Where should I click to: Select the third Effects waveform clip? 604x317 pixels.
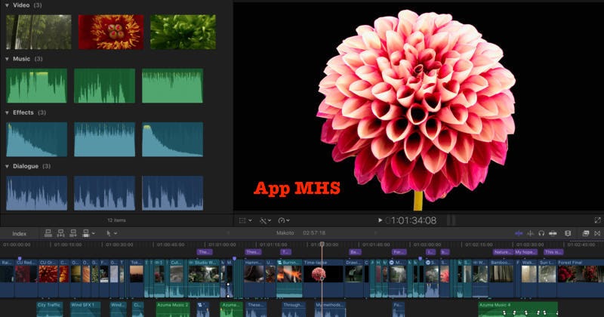173,140
